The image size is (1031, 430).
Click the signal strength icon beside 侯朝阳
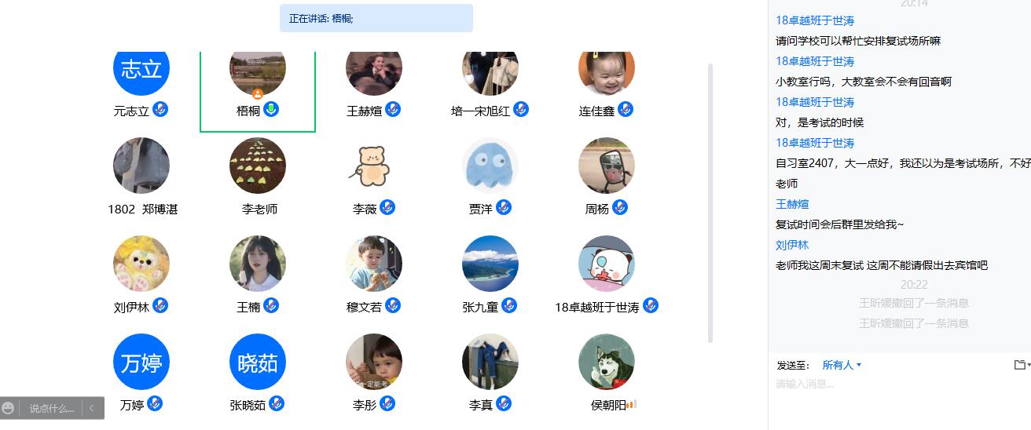[x=632, y=404]
